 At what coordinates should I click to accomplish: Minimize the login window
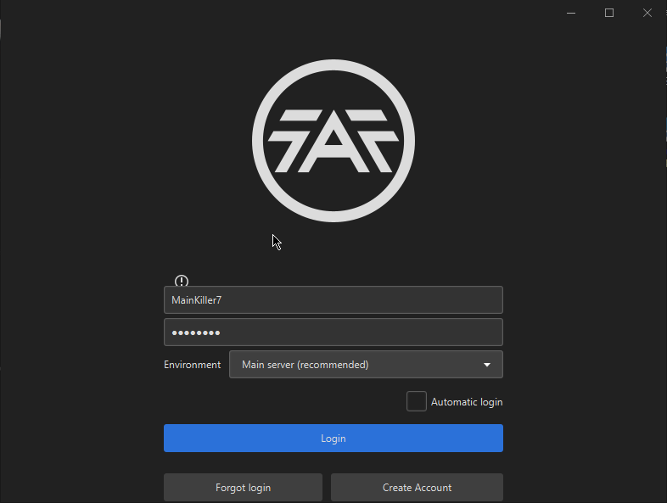(571, 14)
